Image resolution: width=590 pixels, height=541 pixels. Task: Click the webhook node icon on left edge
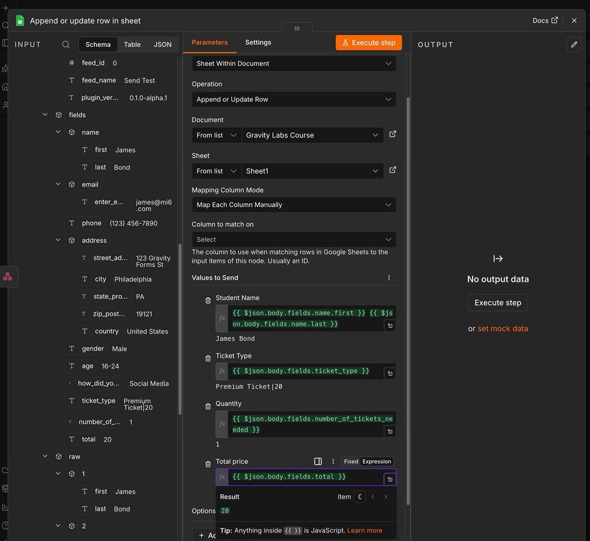pos(7,277)
